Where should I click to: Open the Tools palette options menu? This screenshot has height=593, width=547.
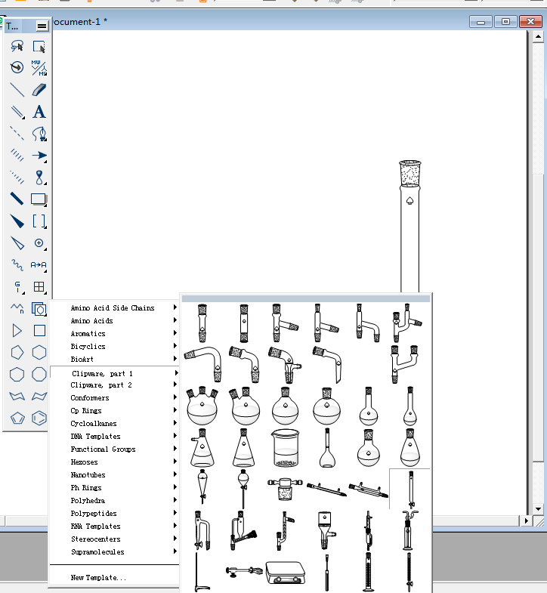pyautogui.click(x=42, y=26)
